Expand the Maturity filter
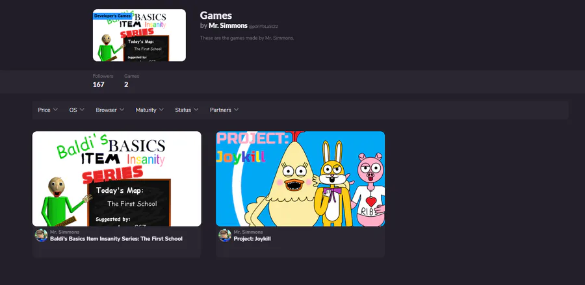Screen dimensions: 585x285 click(149, 110)
